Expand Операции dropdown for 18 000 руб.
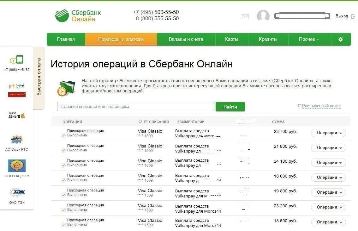The image size is (358, 231). (x=328, y=178)
